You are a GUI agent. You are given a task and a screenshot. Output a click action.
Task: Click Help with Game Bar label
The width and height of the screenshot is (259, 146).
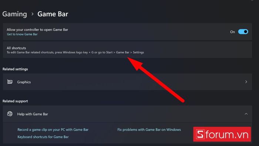tap(33, 114)
